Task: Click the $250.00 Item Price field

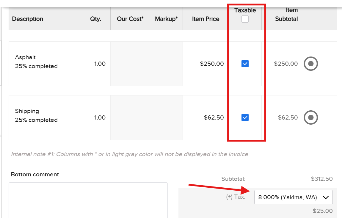Action: click(x=212, y=64)
